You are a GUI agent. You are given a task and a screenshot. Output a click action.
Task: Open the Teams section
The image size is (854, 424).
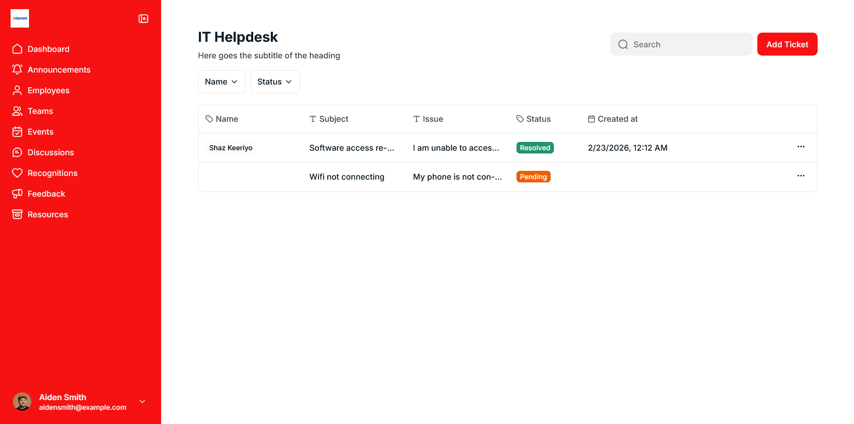40,111
